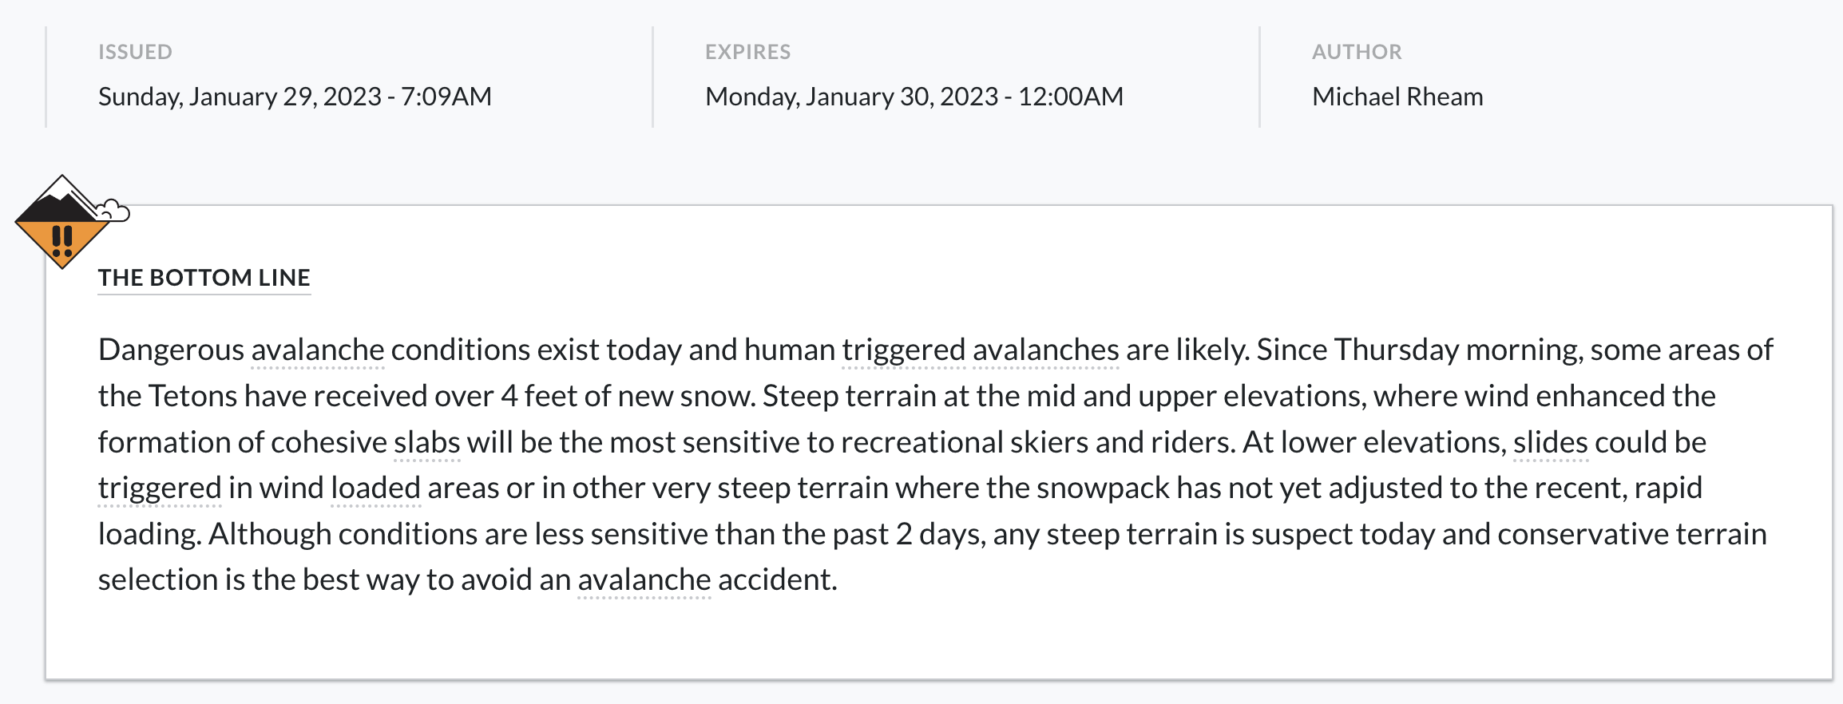Click the words 'Dangerous' opening the summary
This screenshot has width=1843, height=704.
click(171, 351)
